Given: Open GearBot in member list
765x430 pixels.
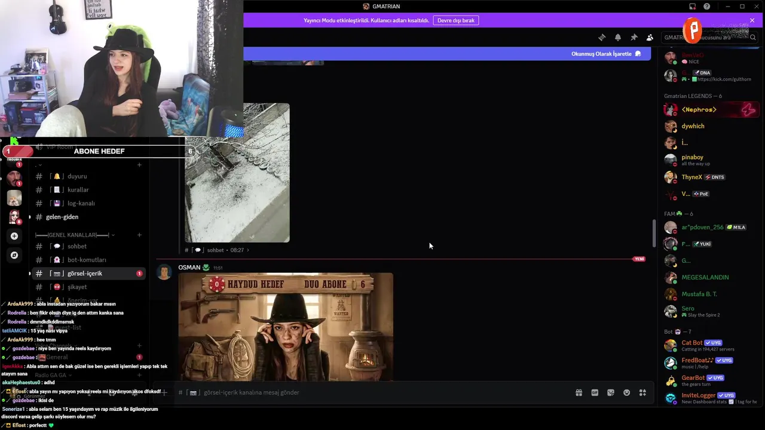Looking at the screenshot, I should pos(711,380).
